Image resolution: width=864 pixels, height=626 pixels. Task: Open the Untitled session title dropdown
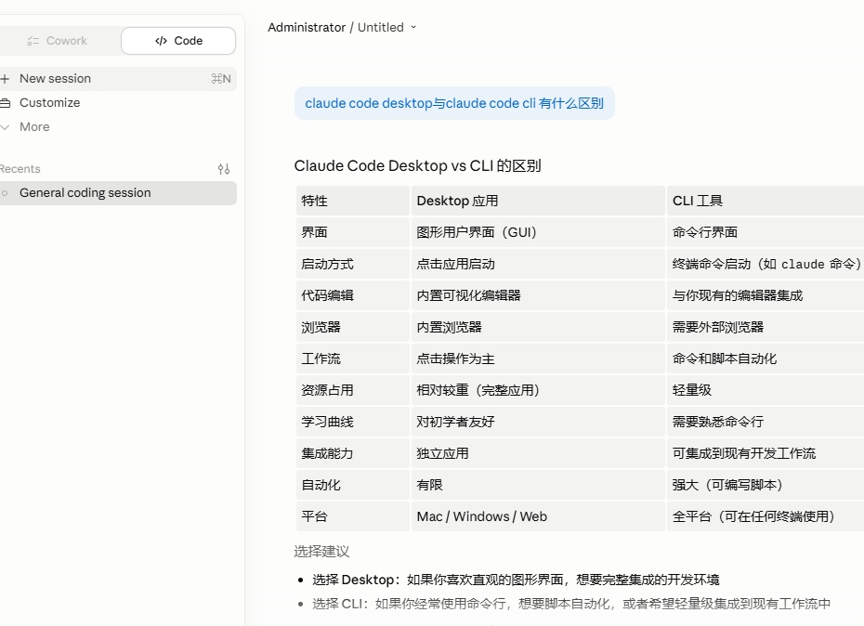[386, 28]
